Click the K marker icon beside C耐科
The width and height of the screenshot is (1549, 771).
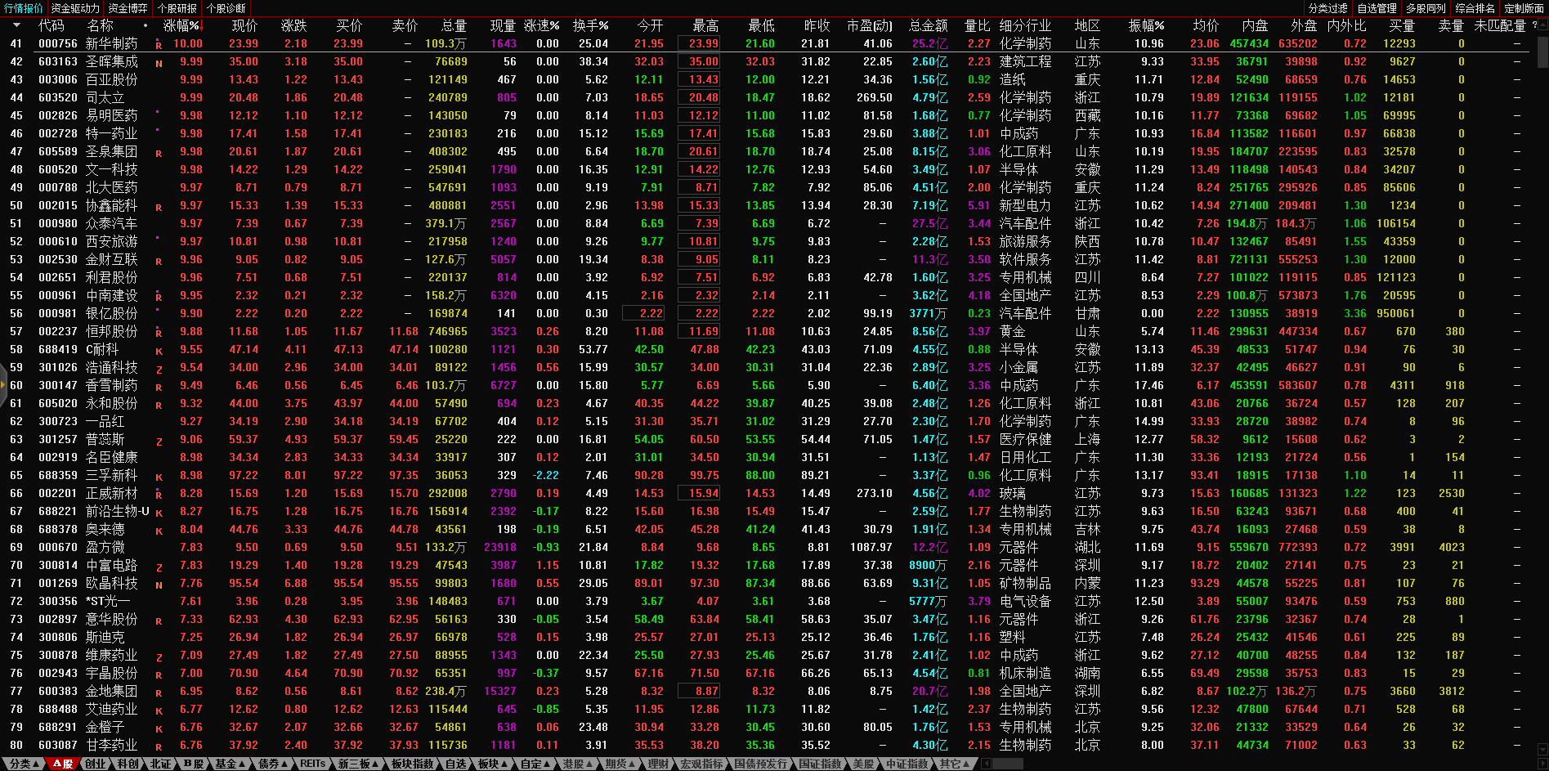(x=159, y=351)
